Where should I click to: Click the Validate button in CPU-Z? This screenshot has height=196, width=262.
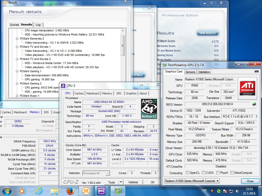point(133,182)
